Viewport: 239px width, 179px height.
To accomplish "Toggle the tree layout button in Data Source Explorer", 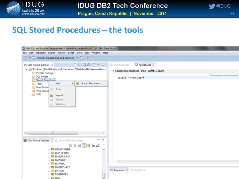I will [x=84, y=146].
